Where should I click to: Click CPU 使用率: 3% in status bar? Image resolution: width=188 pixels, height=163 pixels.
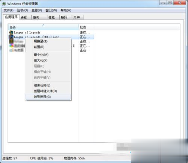41,158
